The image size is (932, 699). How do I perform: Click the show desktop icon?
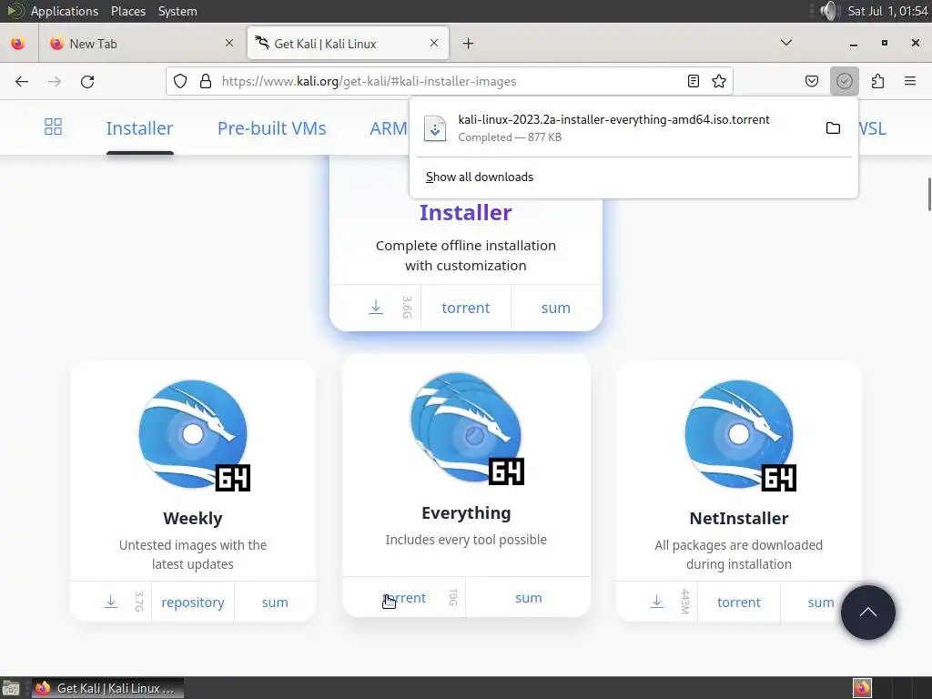(x=11, y=688)
